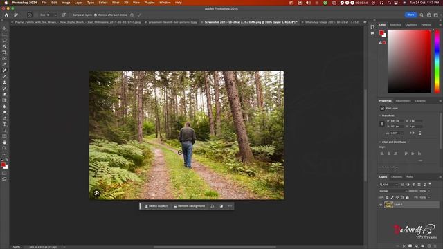This screenshot has width=443, height=249.
Task: Select the Rectangle shape tool
Action: pyautogui.click(x=4, y=136)
